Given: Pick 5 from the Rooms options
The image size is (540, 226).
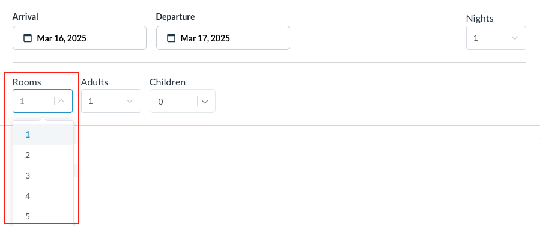Looking at the screenshot, I should coord(43,216).
